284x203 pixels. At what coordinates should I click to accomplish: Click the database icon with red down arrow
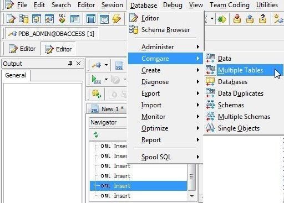click(237, 19)
